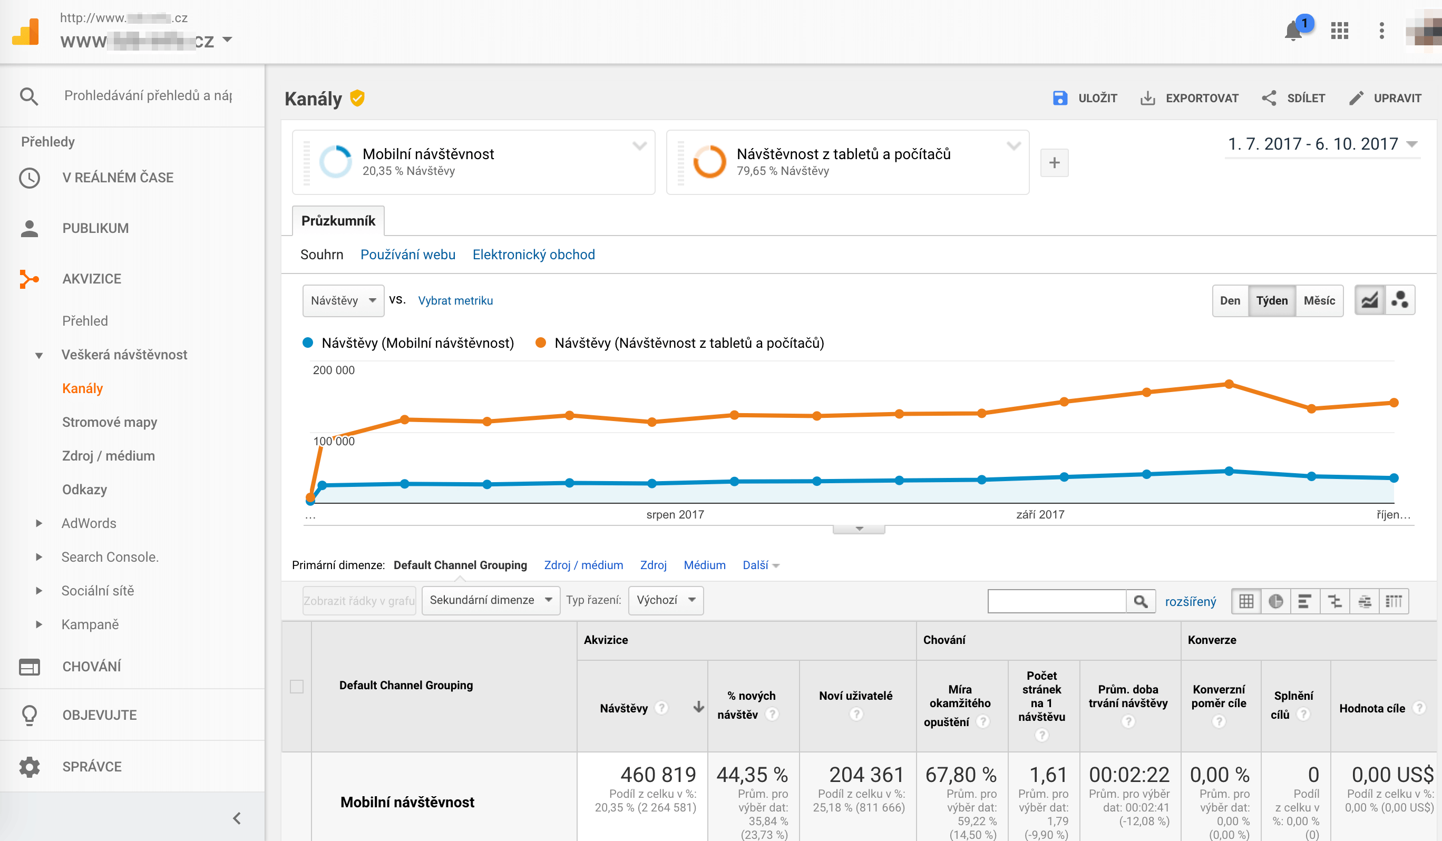This screenshot has width=1442, height=841.
Task: Switch chart granularity to Měsíc
Action: [x=1319, y=300]
